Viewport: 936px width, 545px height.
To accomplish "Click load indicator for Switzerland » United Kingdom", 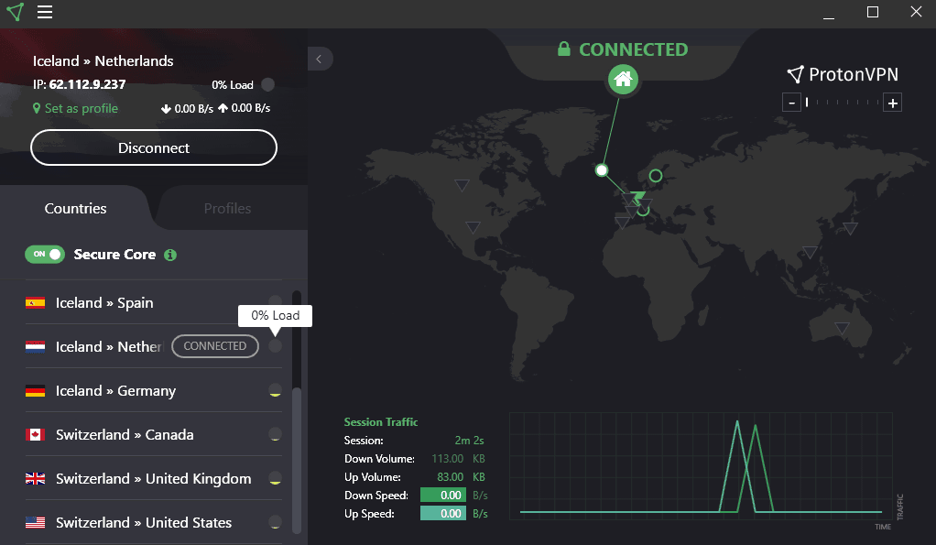I will point(275,478).
